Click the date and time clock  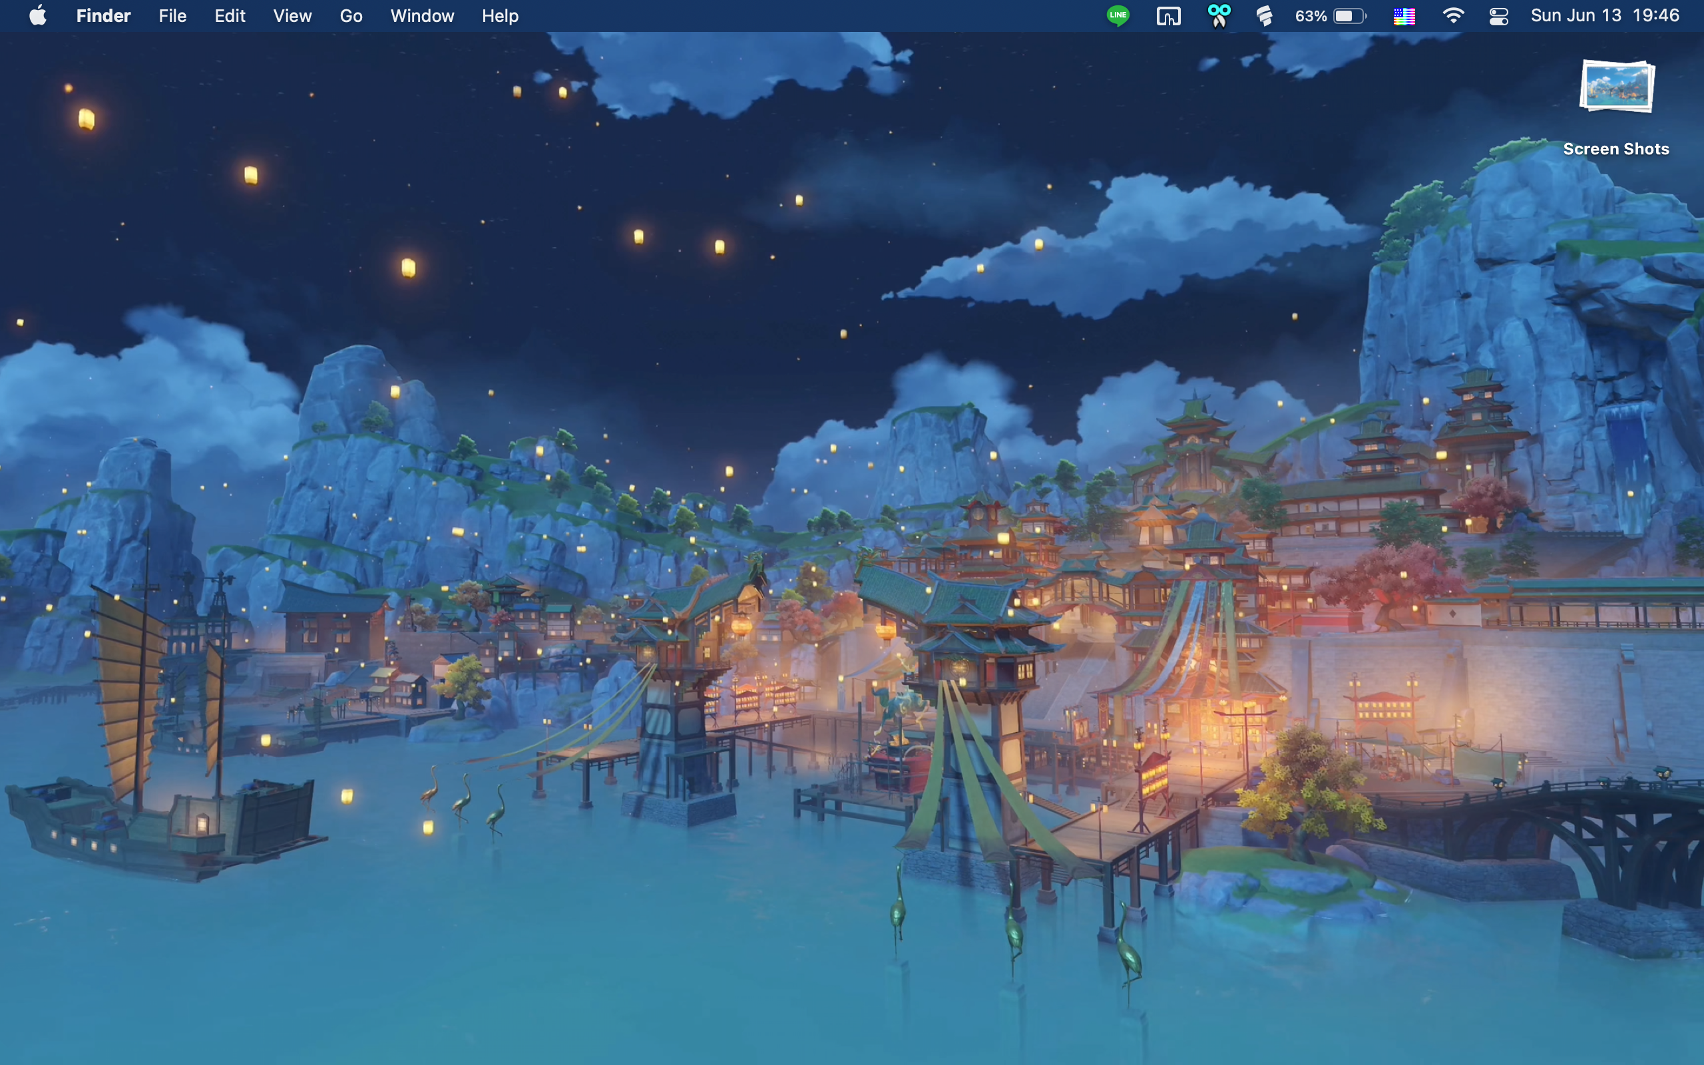point(1605,15)
